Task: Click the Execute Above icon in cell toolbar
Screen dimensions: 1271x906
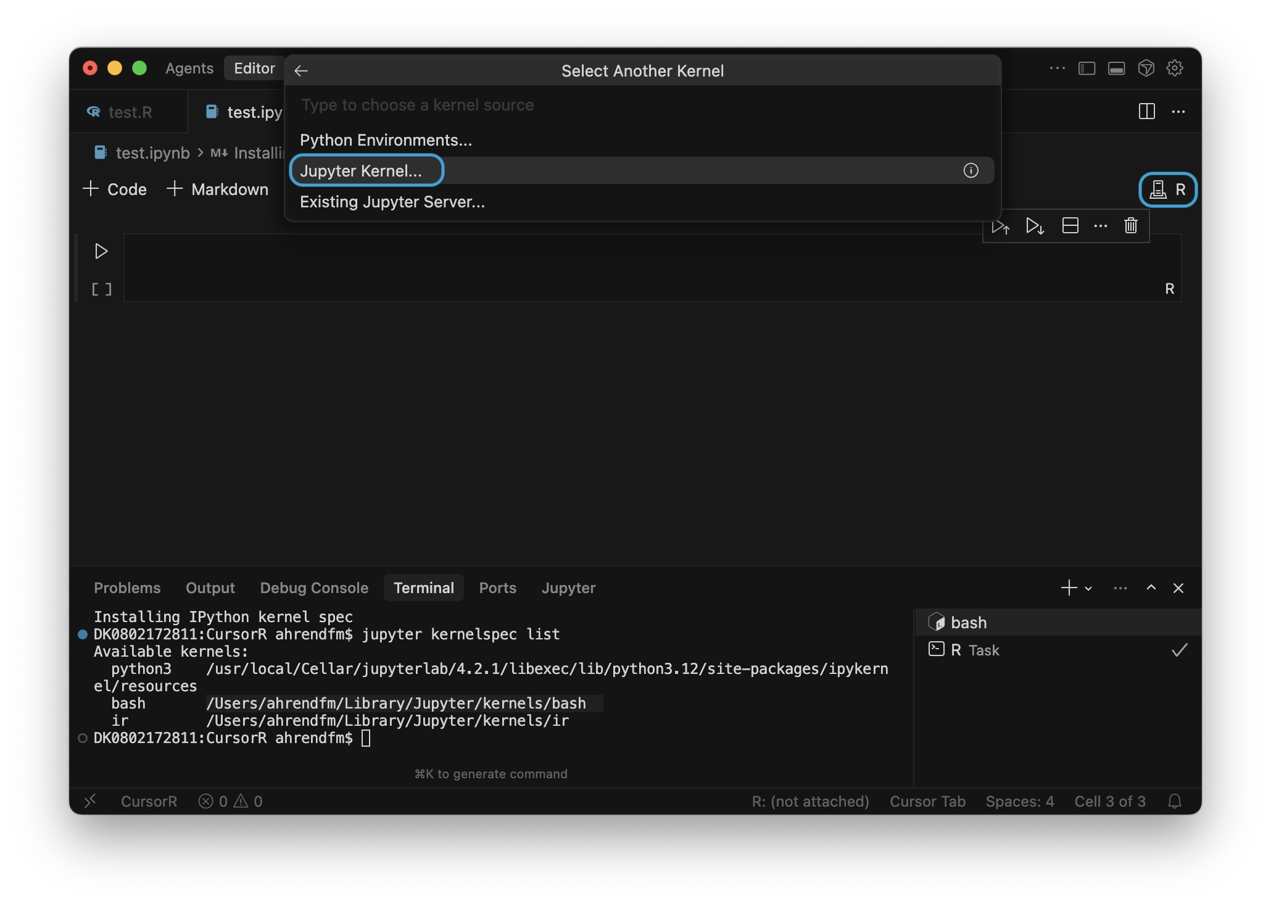Action: pos(1001,226)
